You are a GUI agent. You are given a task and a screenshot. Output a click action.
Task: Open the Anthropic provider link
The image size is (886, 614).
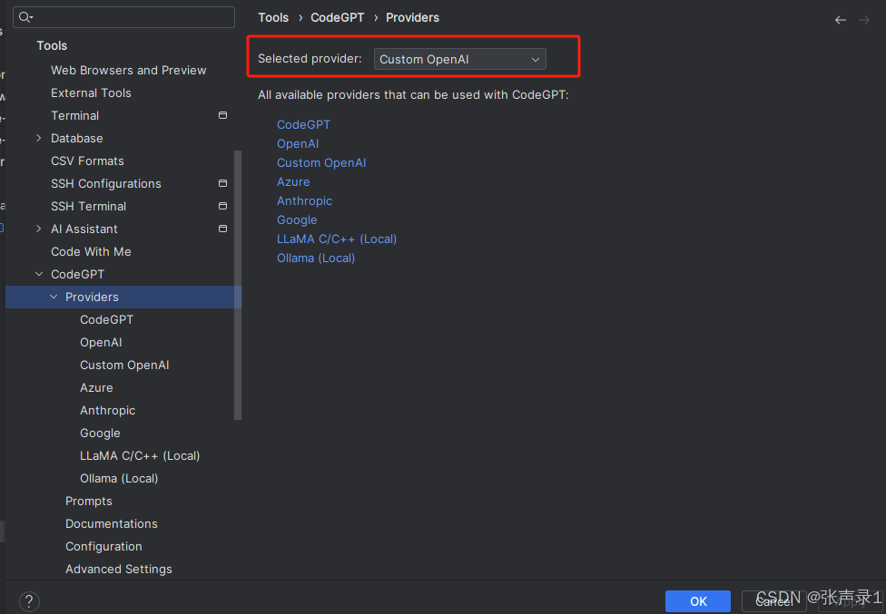305,201
